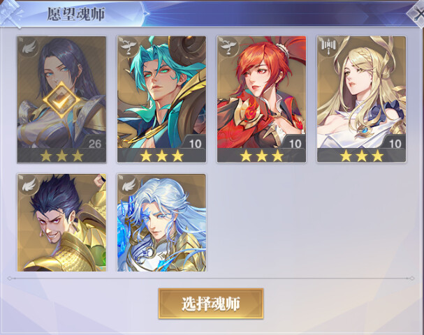Image resolution: width=424 pixels, height=335 pixels.
Task: Click the level 26 badge on first card
Action: tap(94, 143)
